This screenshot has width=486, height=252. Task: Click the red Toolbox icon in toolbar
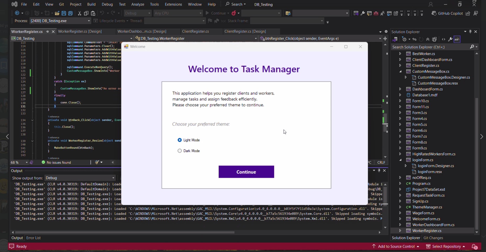pos(376,13)
